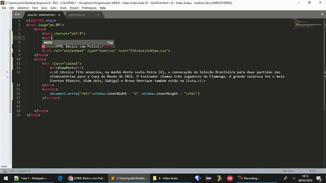Click the link rel="stylesheet" line

click(106, 51)
